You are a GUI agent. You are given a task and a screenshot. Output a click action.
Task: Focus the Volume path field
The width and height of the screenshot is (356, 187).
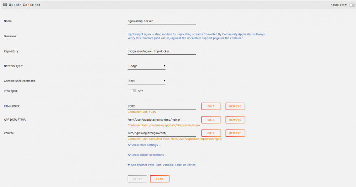[162, 133]
